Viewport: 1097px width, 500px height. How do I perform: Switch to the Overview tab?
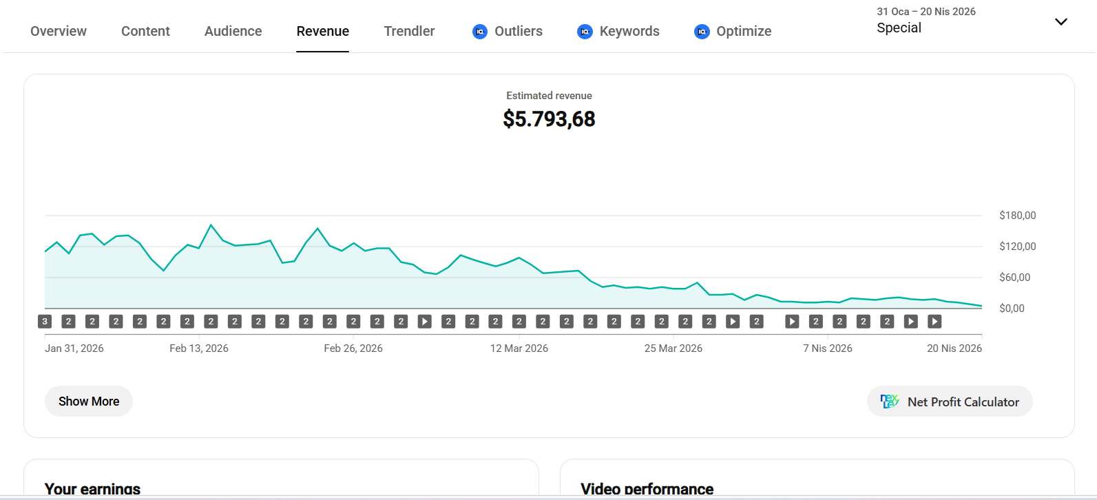click(59, 31)
